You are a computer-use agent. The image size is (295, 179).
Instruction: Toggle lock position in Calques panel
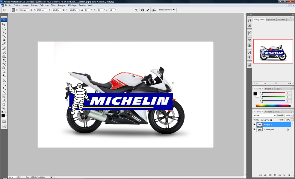(x=268, y=120)
